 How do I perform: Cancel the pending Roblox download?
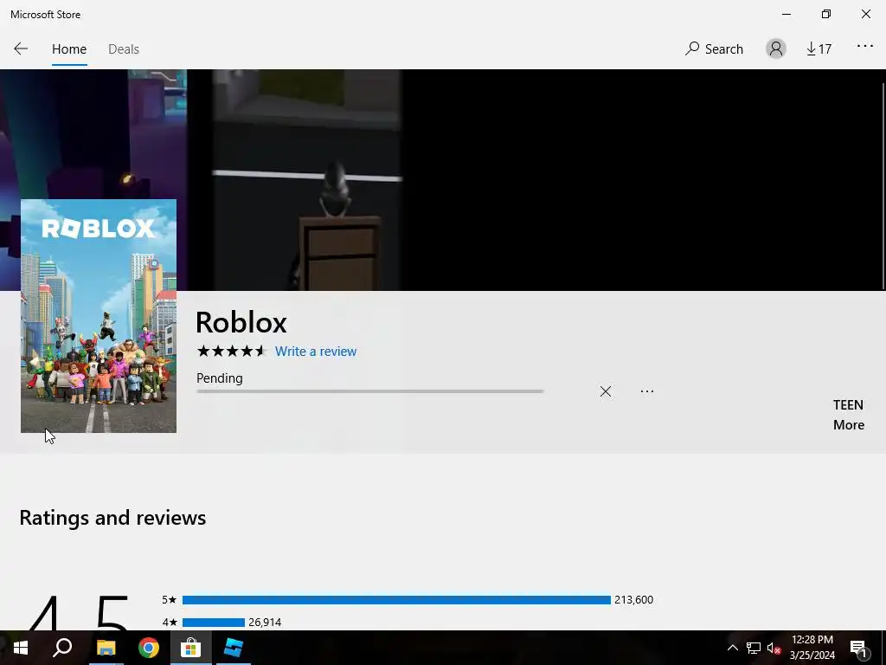(605, 391)
